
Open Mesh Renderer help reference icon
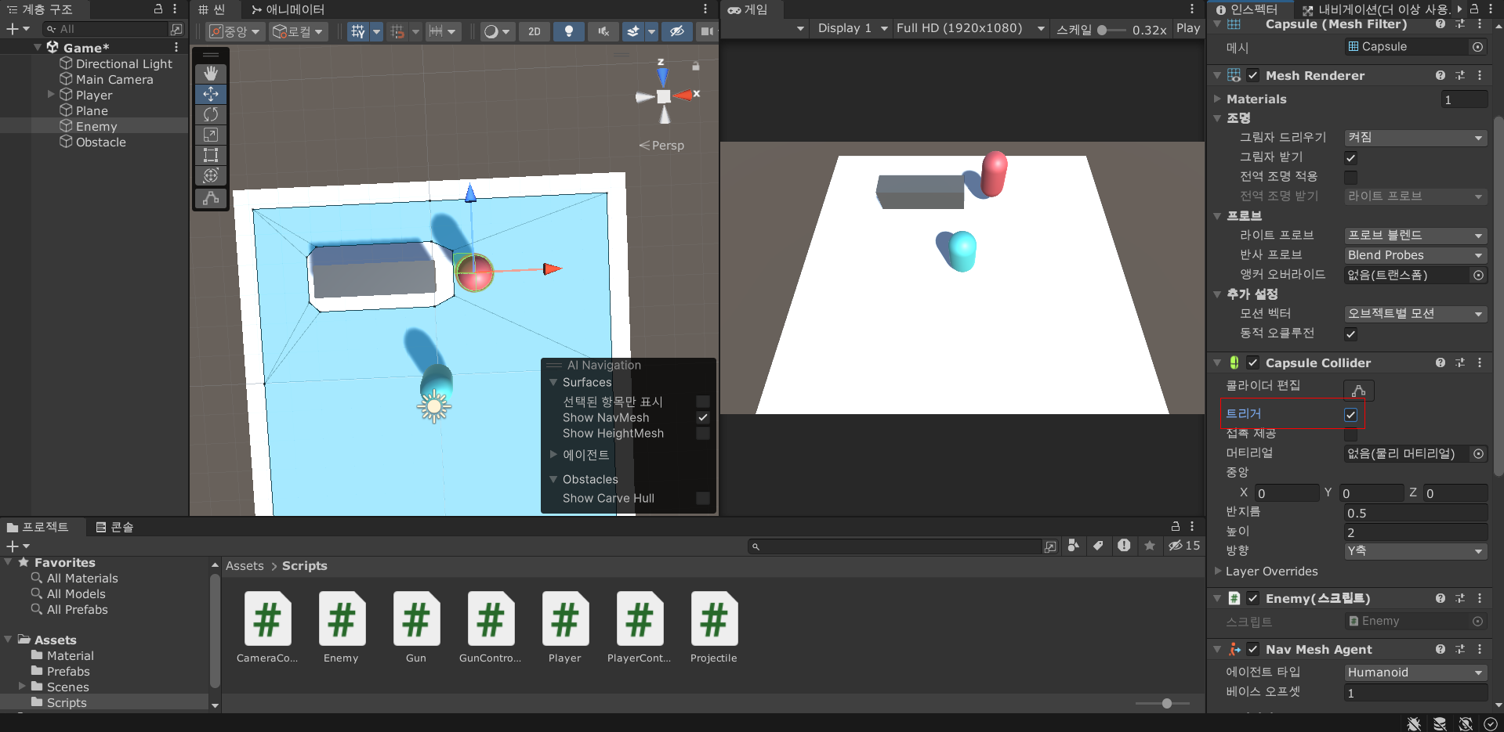tap(1441, 75)
